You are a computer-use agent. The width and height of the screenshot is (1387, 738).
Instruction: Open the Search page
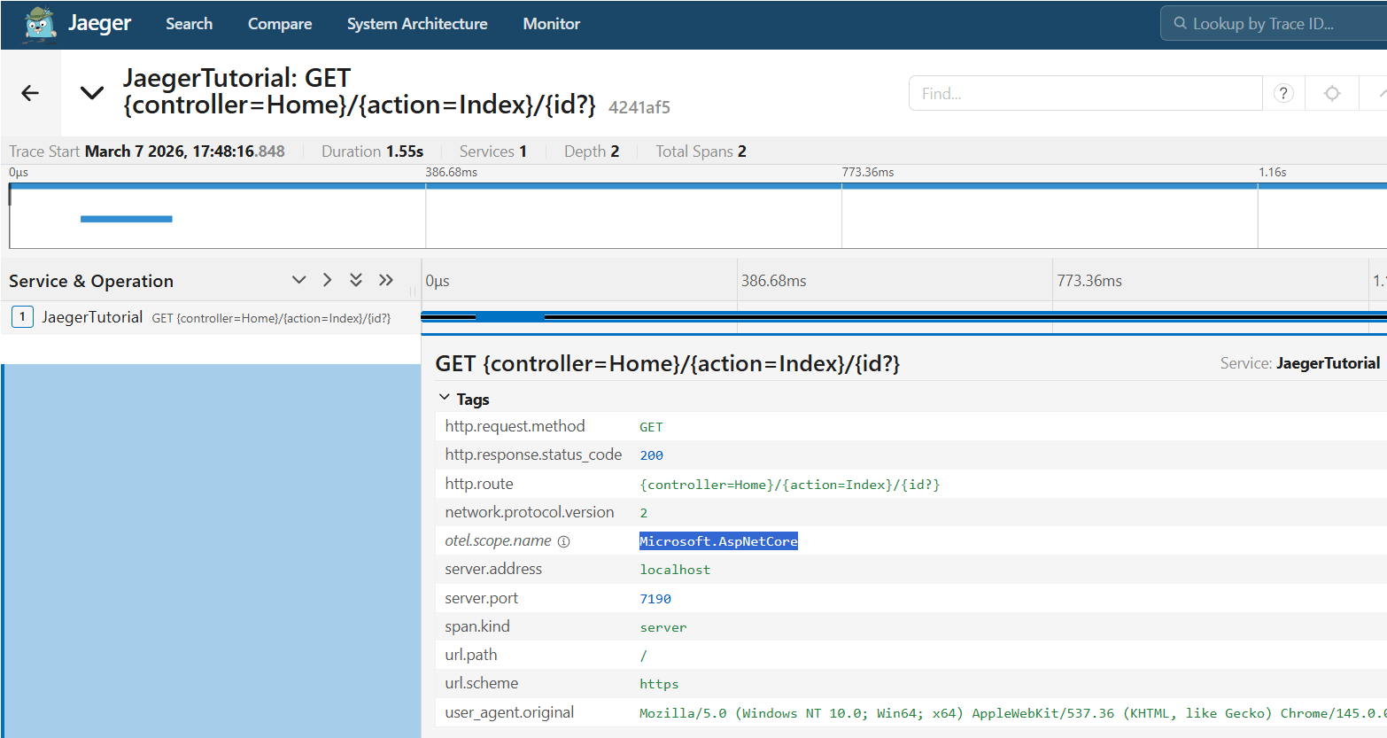[x=189, y=24]
